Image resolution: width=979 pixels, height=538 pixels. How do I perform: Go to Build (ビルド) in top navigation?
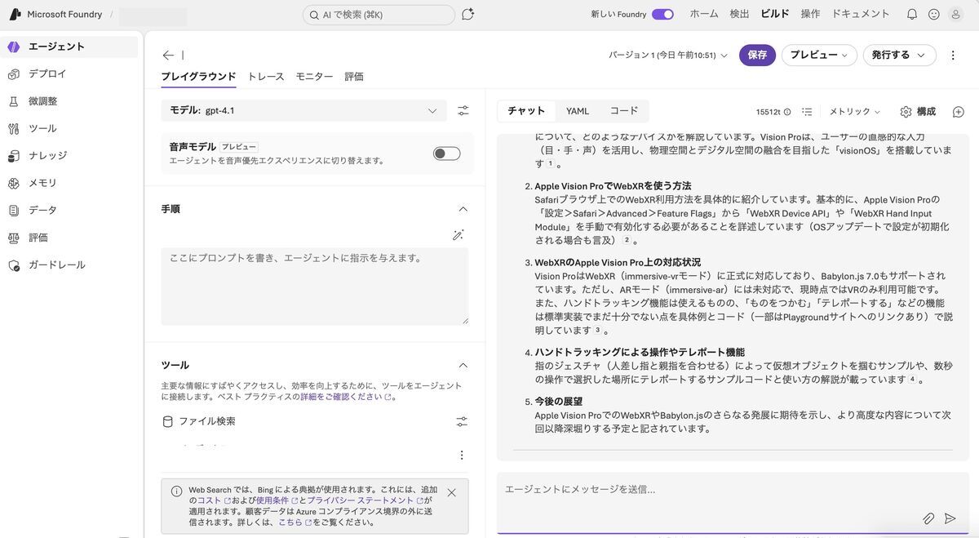[775, 14]
